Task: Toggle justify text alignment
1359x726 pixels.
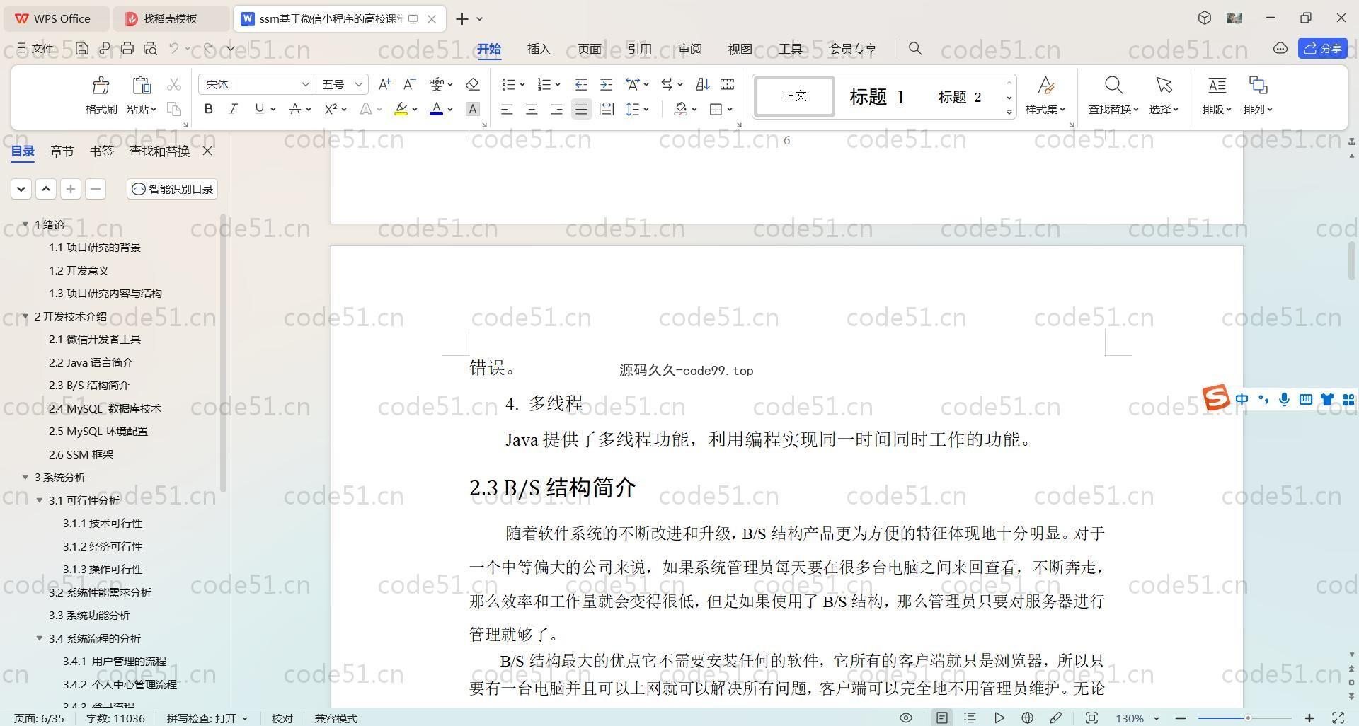Action: coord(581,109)
